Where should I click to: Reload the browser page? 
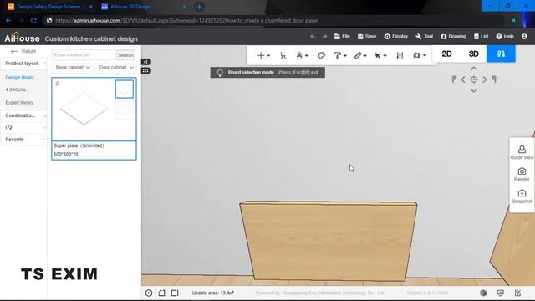tap(33, 20)
